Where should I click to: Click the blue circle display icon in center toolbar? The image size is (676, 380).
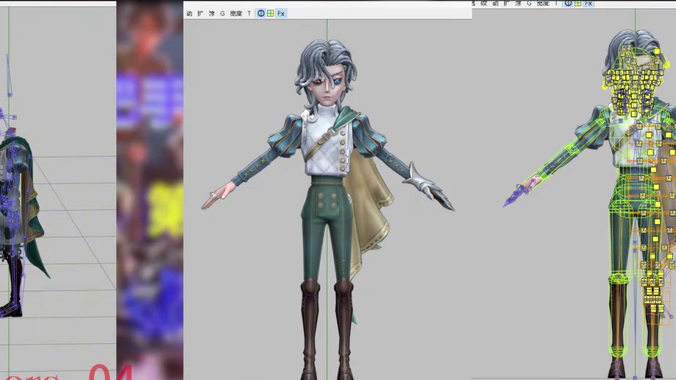point(261,13)
